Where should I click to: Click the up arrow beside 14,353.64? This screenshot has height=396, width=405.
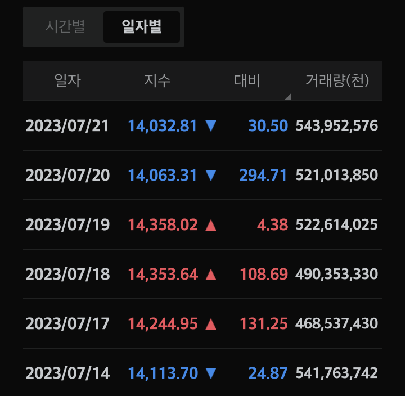211,274
